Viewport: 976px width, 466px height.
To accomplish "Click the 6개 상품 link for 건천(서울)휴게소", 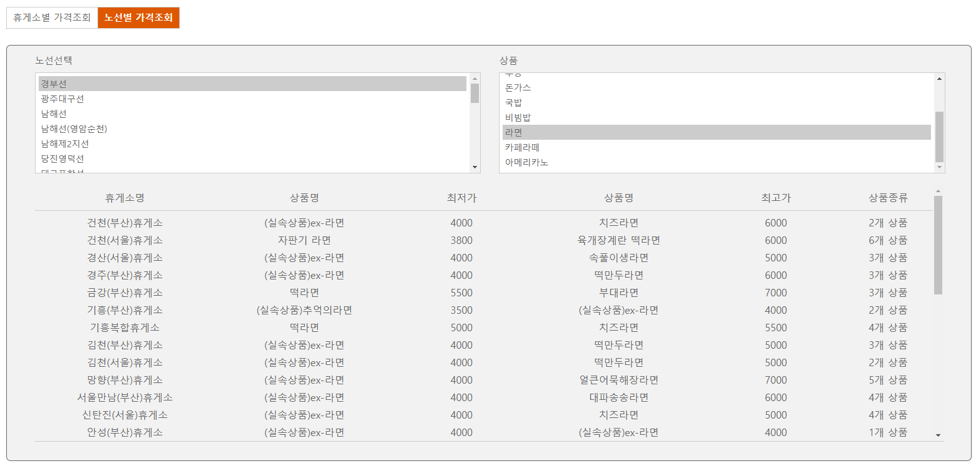I will [x=889, y=240].
